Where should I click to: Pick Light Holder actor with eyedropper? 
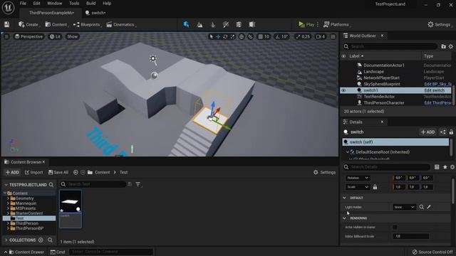tap(429, 207)
